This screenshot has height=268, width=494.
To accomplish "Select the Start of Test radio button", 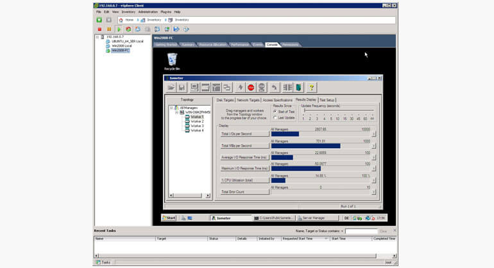I will pyautogui.click(x=275, y=112).
